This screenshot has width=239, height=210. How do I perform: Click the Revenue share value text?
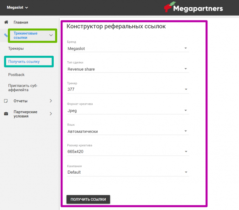click(81, 69)
